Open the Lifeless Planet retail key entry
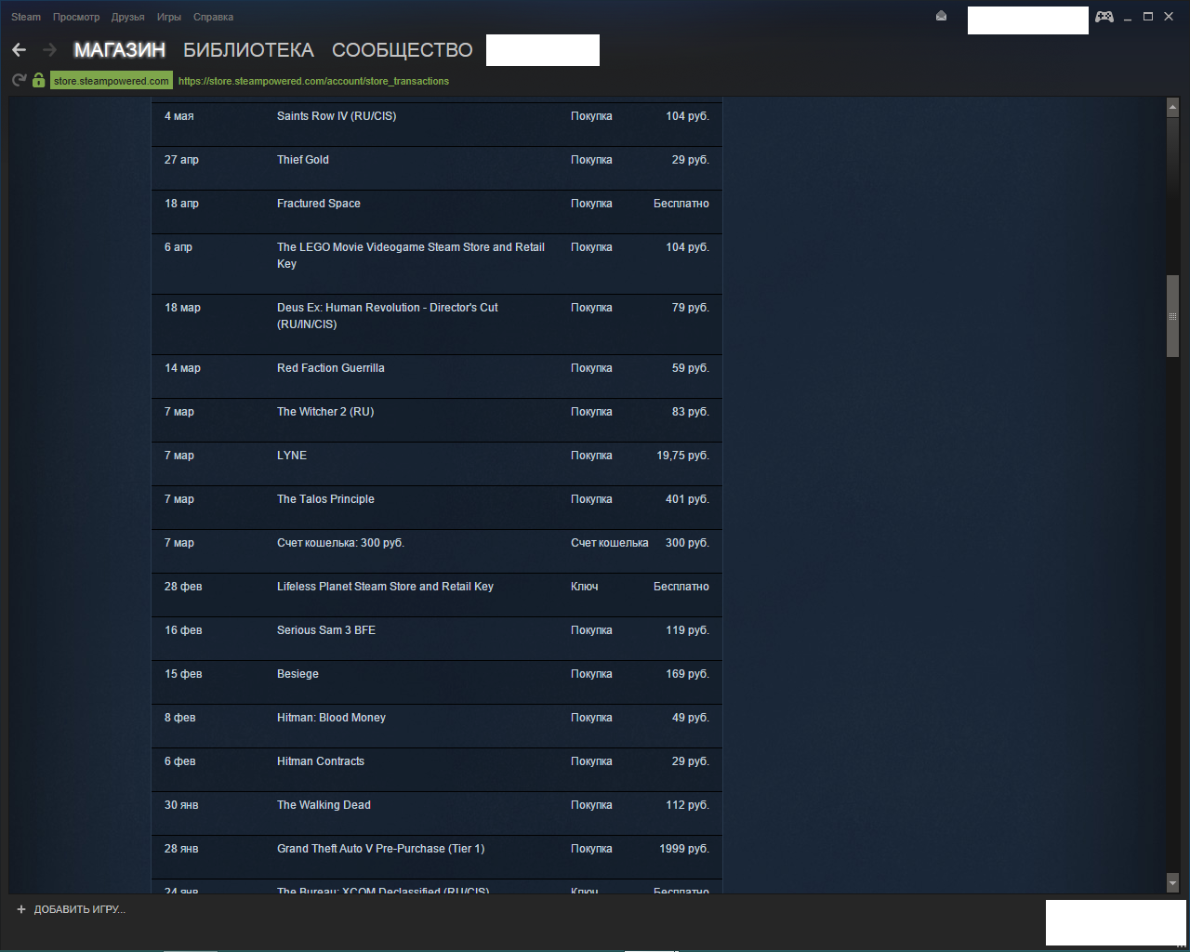The image size is (1190, 952). pyautogui.click(x=437, y=595)
